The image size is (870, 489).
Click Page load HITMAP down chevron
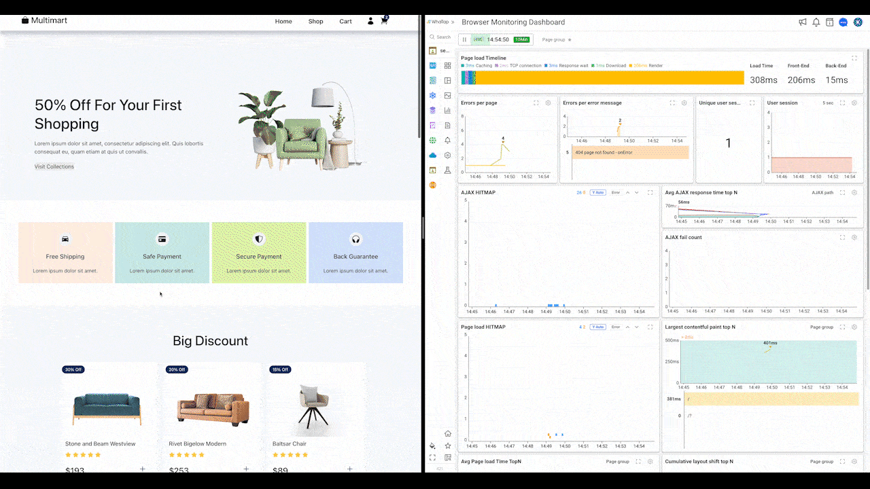(x=637, y=327)
